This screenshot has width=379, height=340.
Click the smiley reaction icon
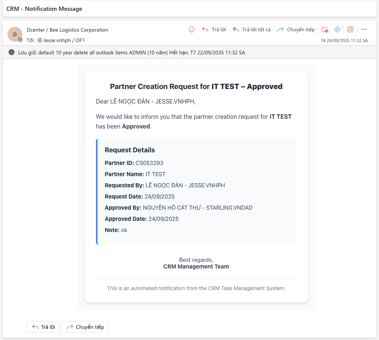pos(192,29)
